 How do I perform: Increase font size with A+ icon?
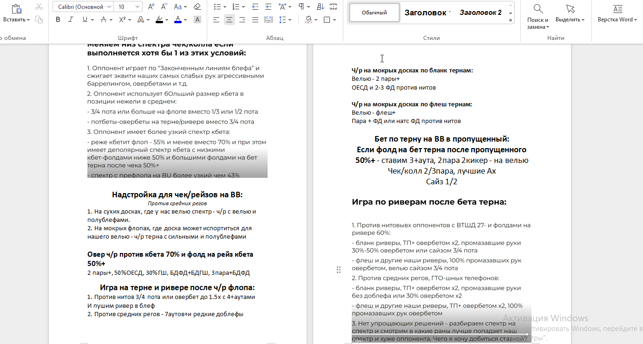click(x=151, y=7)
